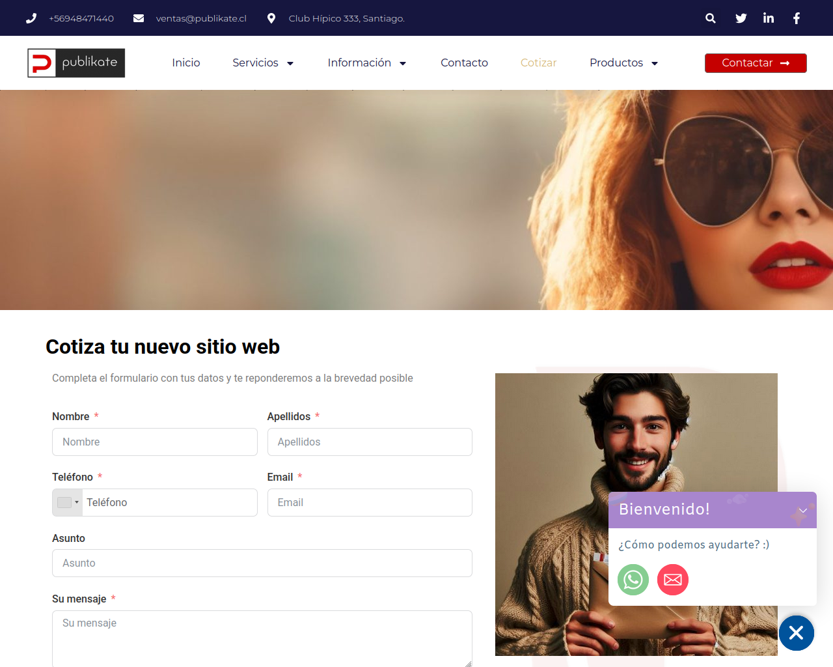833x667 pixels.
Task: Expand the Productos dropdown arrow
Action: click(655, 63)
